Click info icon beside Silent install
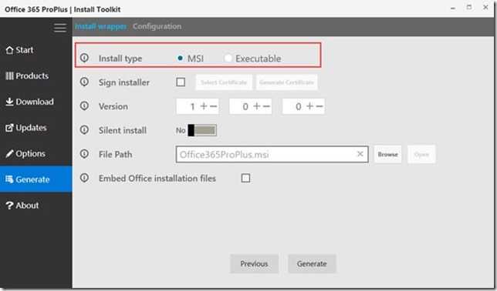 pos(84,130)
